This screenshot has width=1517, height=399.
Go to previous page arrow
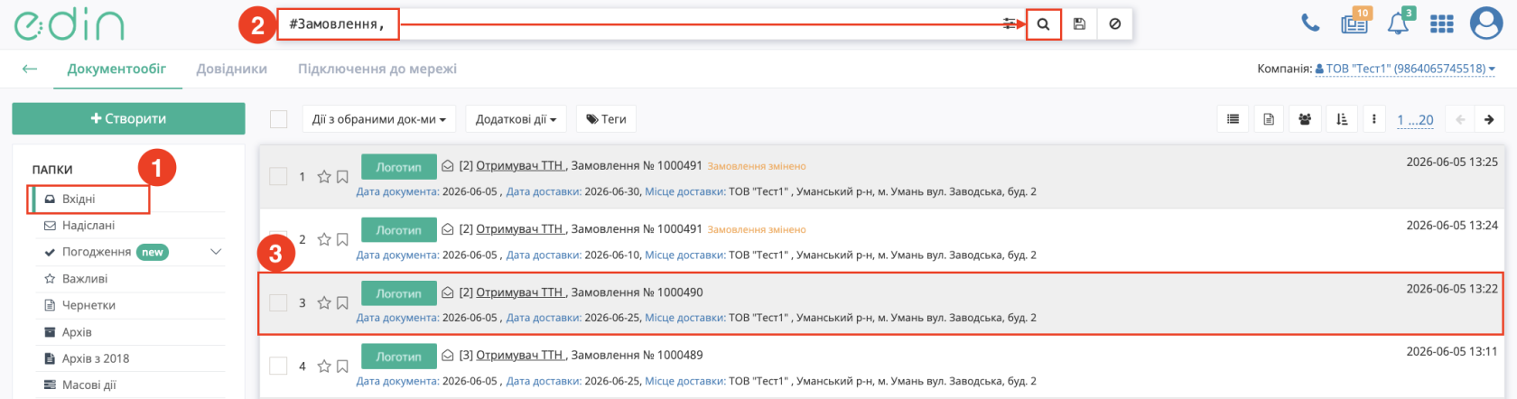tap(1460, 119)
